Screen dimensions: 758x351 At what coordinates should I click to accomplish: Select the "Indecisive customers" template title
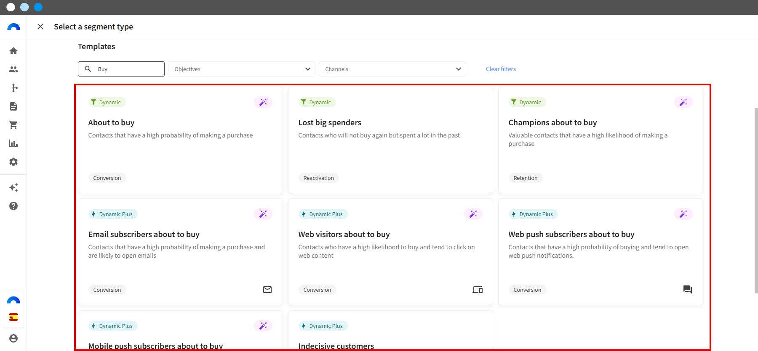[336, 346]
